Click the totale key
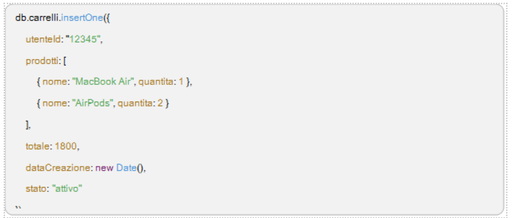Image resolution: width=514 pixels, height=218 pixels. point(38,146)
